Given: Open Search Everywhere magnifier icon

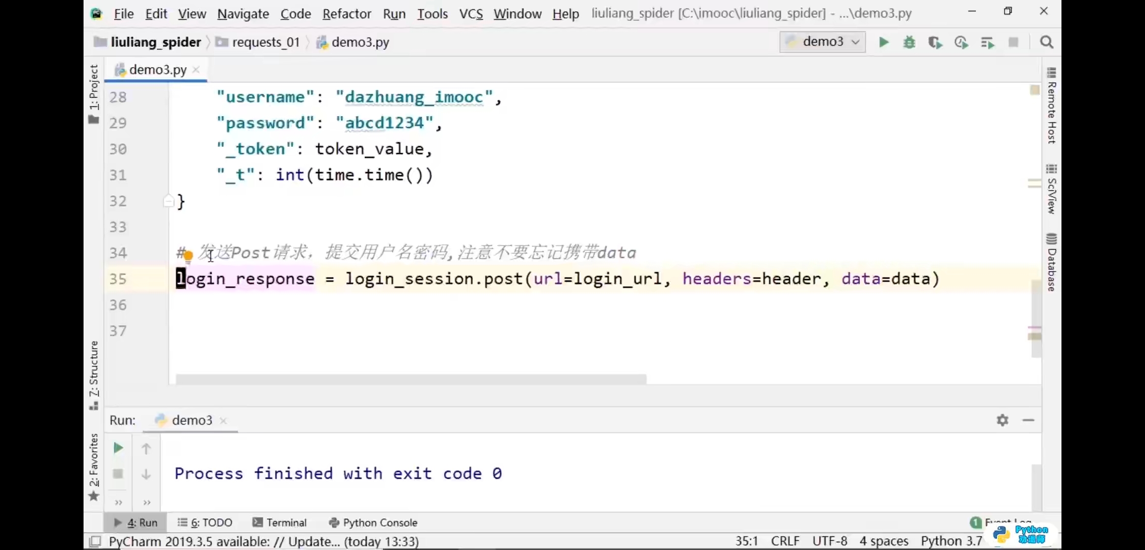Looking at the screenshot, I should pyautogui.click(x=1047, y=42).
